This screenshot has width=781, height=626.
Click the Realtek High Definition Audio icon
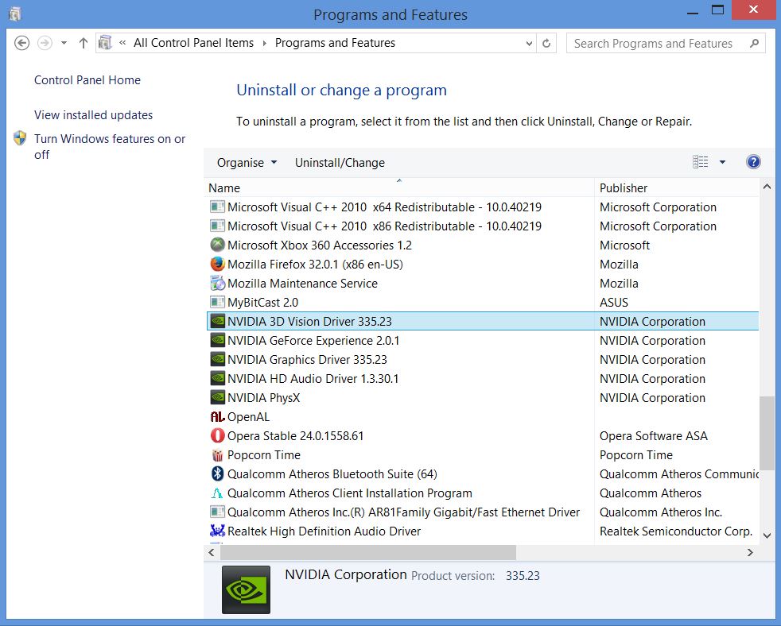pyautogui.click(x=217, y=531)
